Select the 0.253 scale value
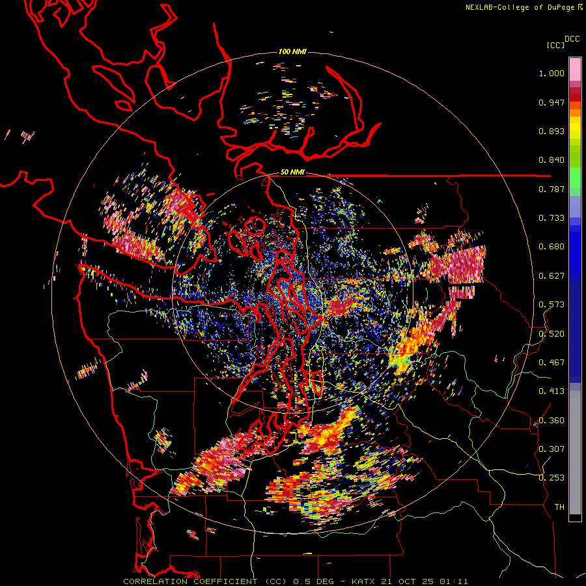 click(x=551, y=478)
